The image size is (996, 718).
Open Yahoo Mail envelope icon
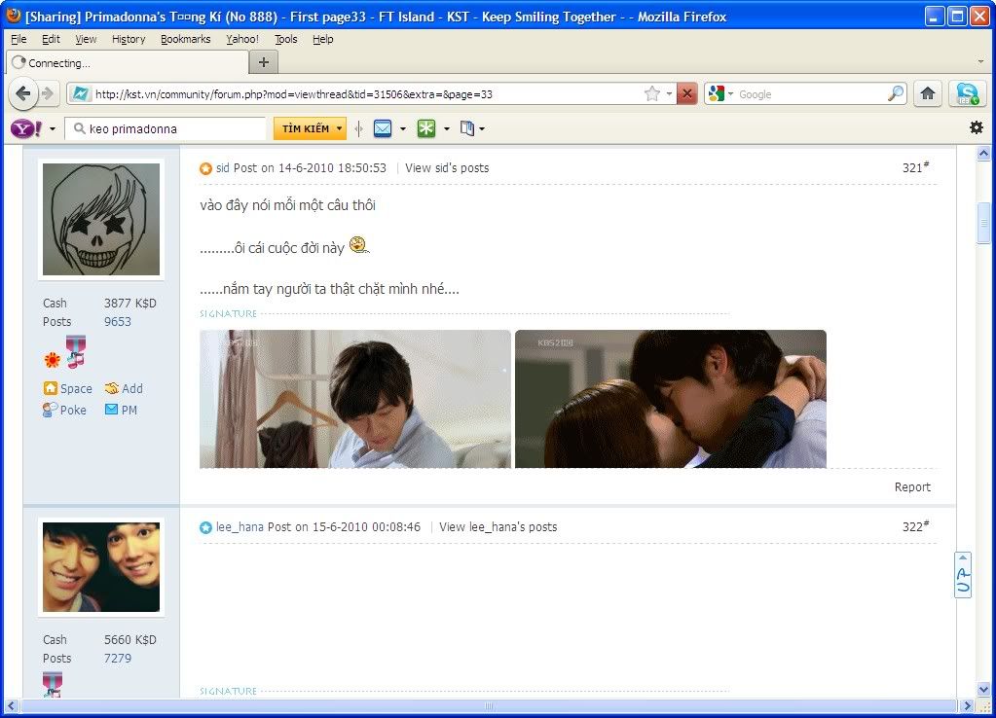(383, 128)
